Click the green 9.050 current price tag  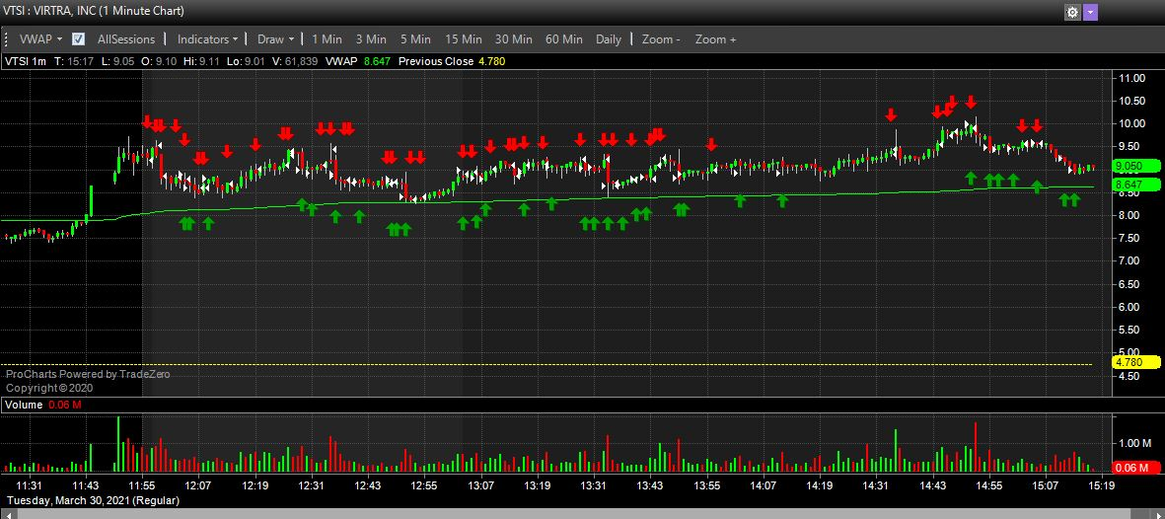click(x=1128, y=167)
